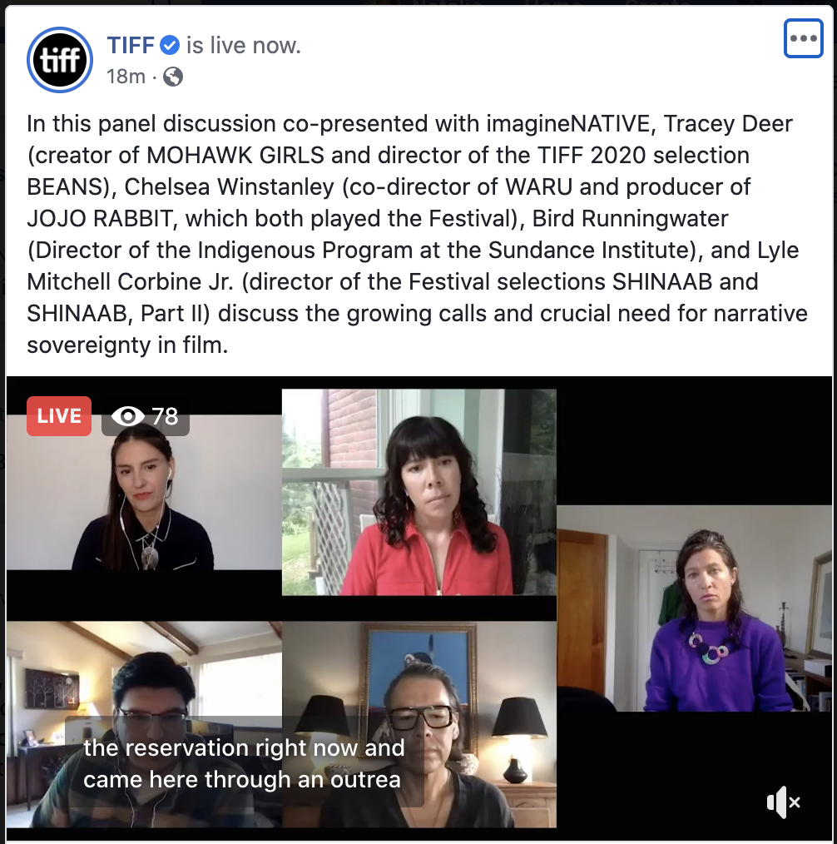Click the red LIVE badge
The width and height of the screenshot is (837, 844).
[59, 416]
